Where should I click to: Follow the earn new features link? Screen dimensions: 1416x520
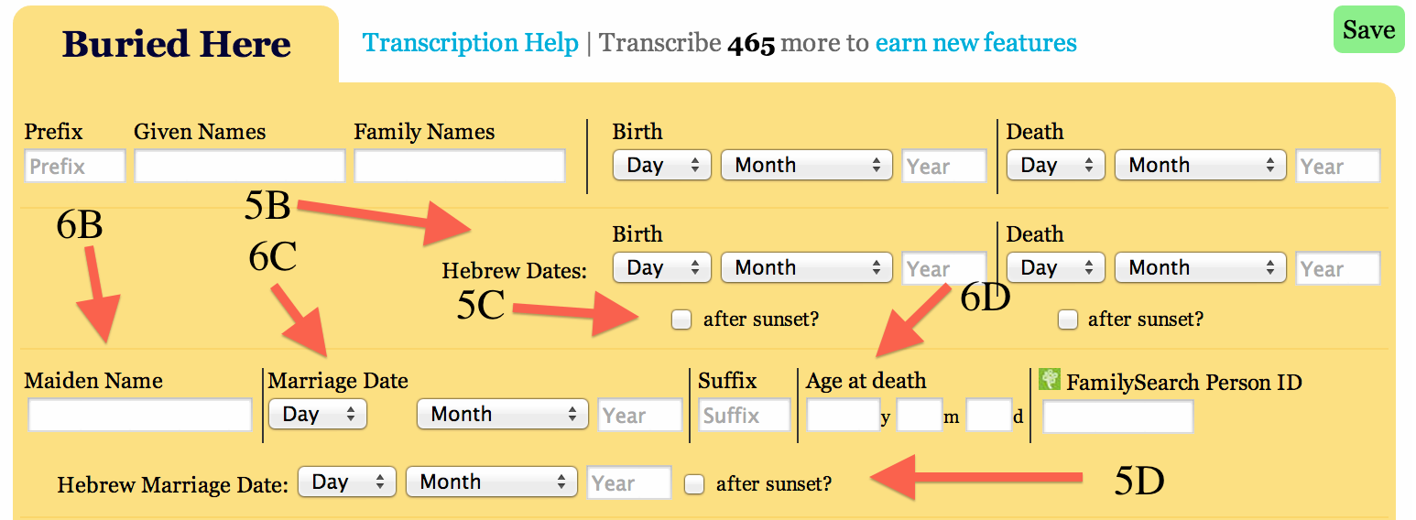(x=975, y=43)
